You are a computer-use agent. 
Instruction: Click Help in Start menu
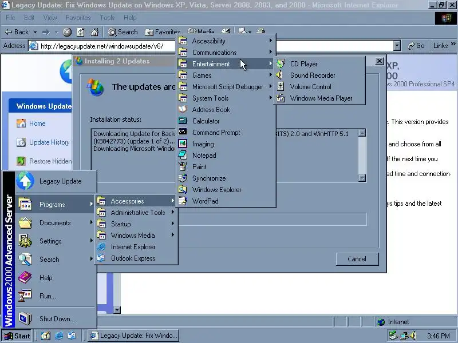coord(56,278)
